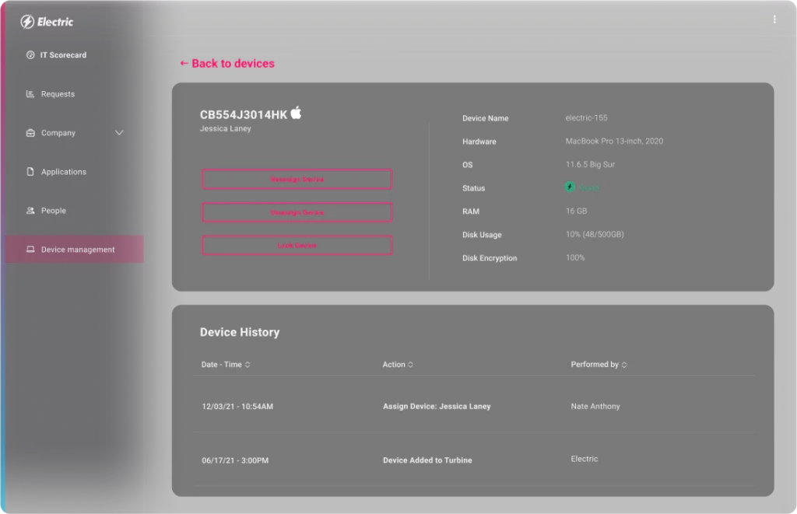Open Back to devices

point(226,63)
